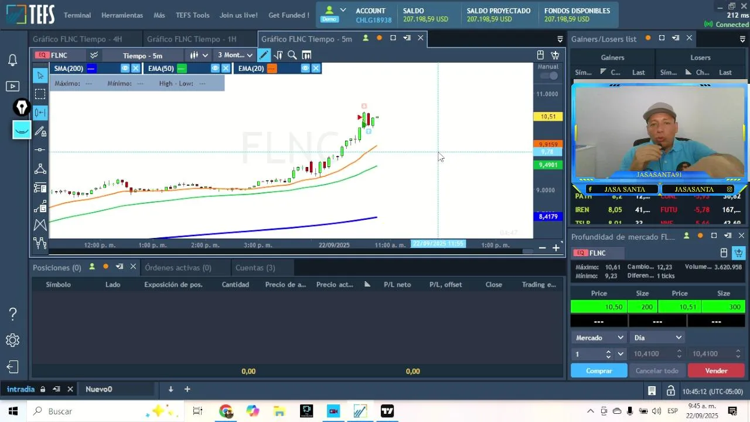Click the pen nib icon in sidebar
The width and height of the screenshot is (750, 422).
[22, 107]
